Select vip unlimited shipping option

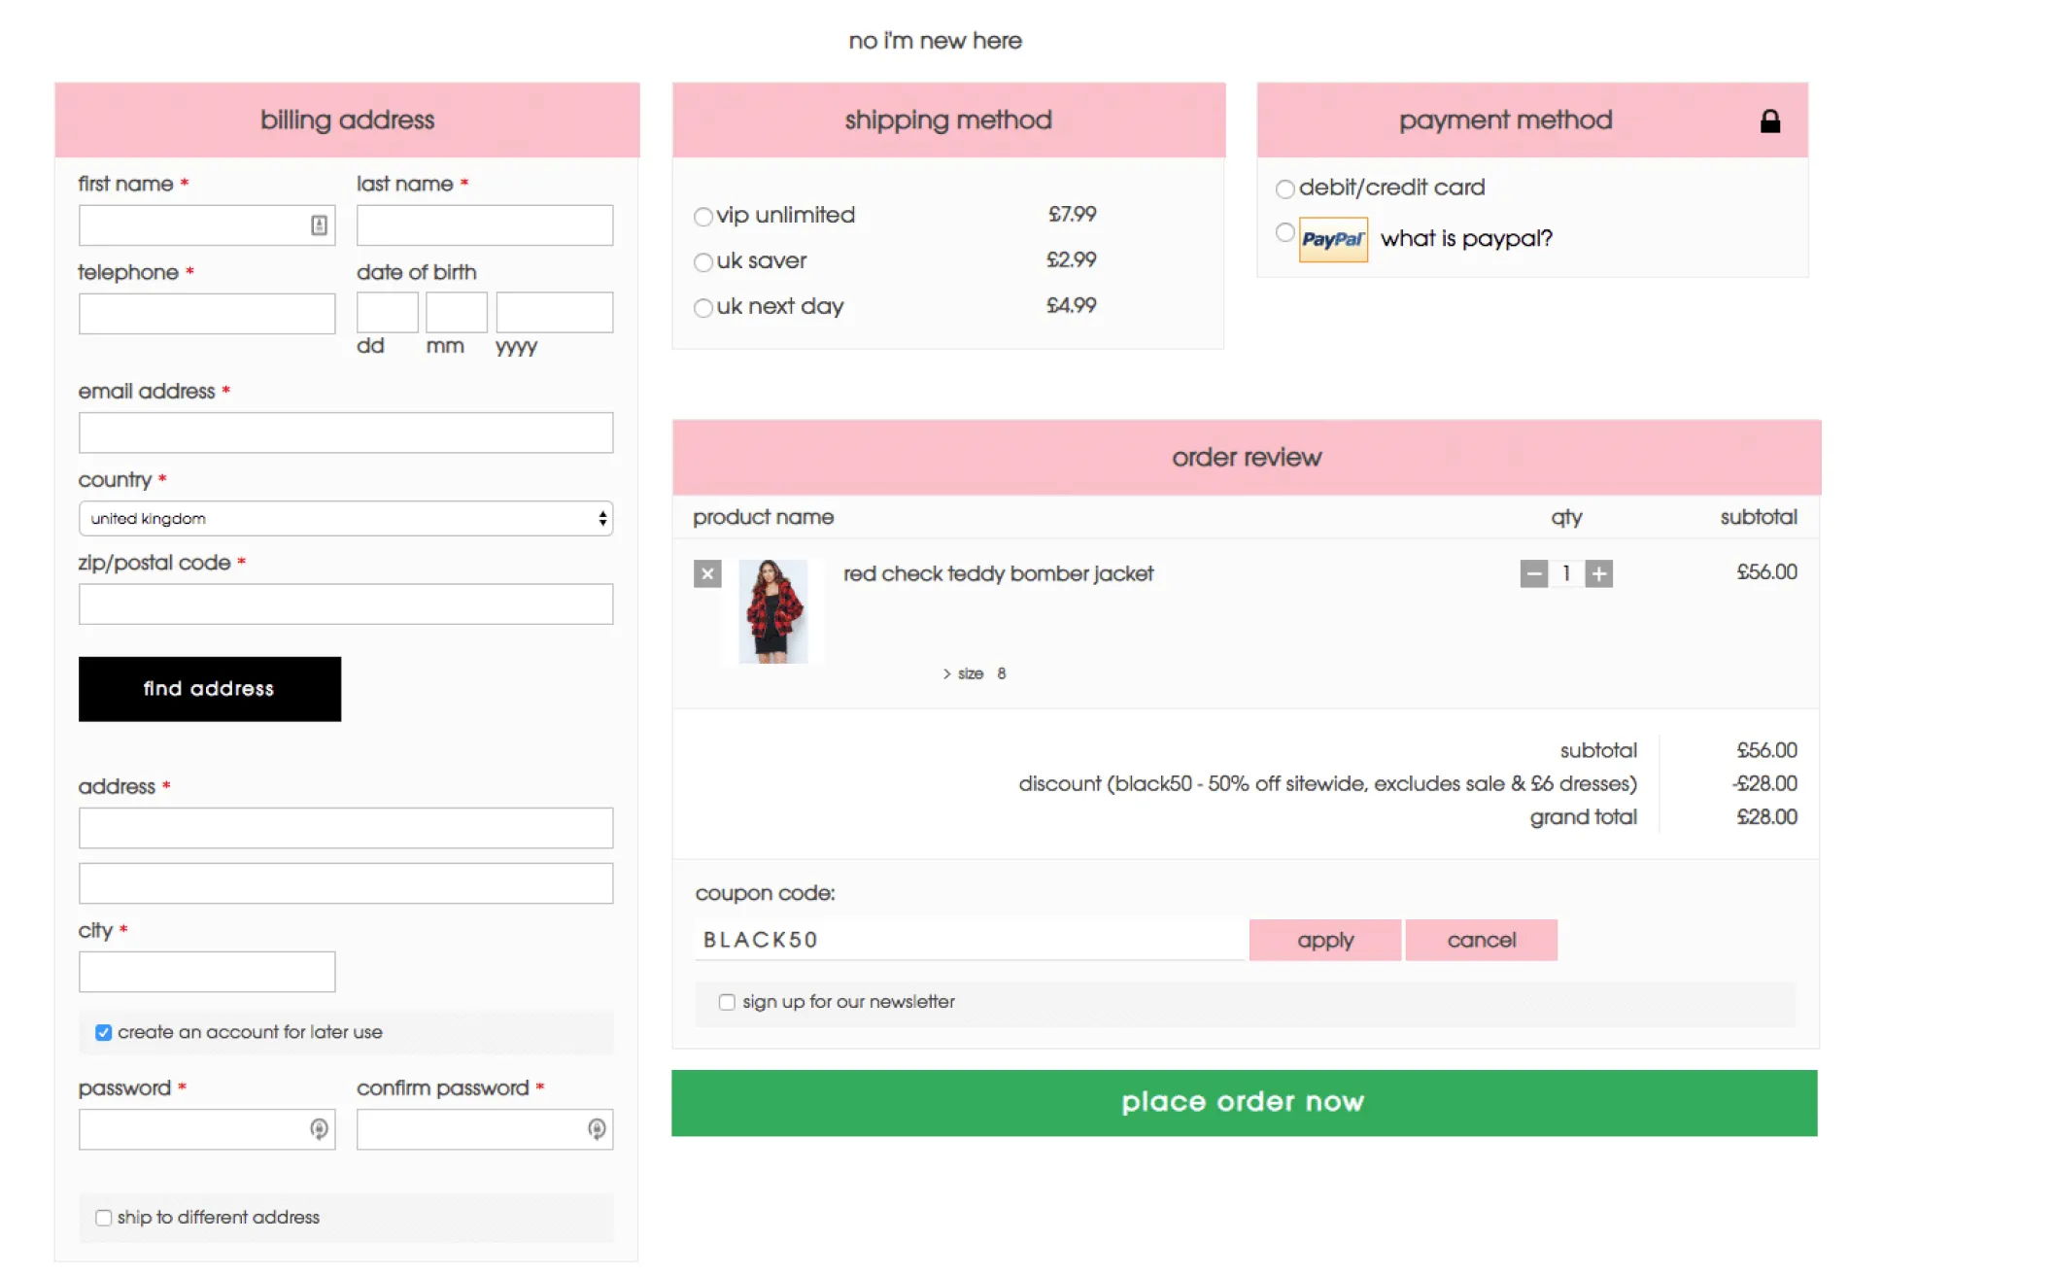pos(703,217)
